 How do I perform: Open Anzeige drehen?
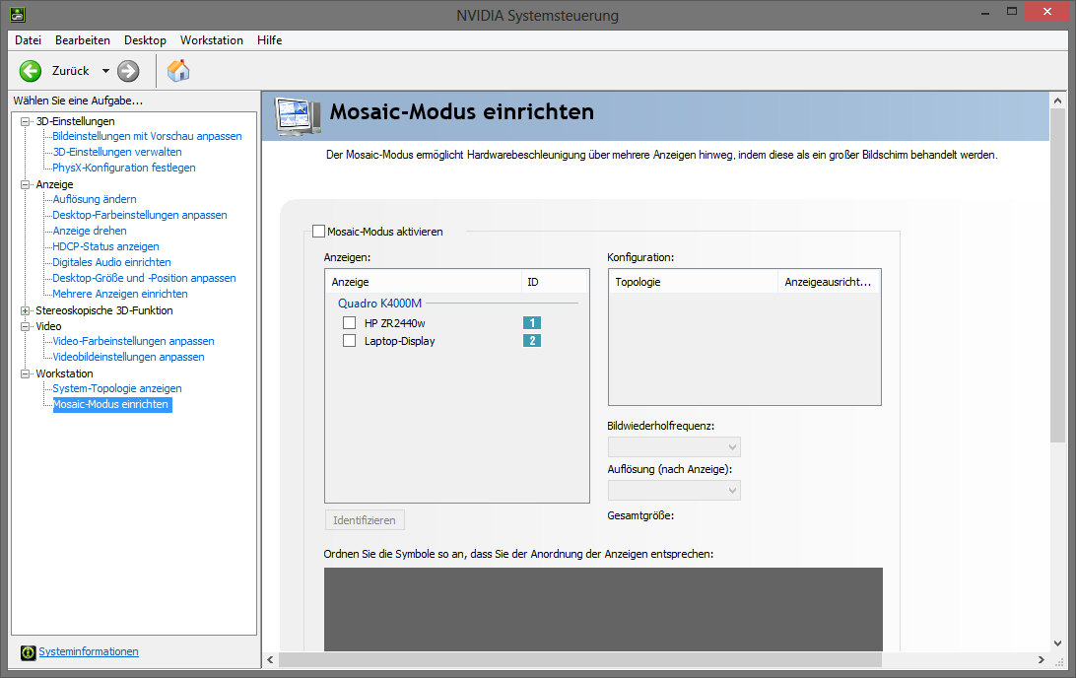(90, 231)
